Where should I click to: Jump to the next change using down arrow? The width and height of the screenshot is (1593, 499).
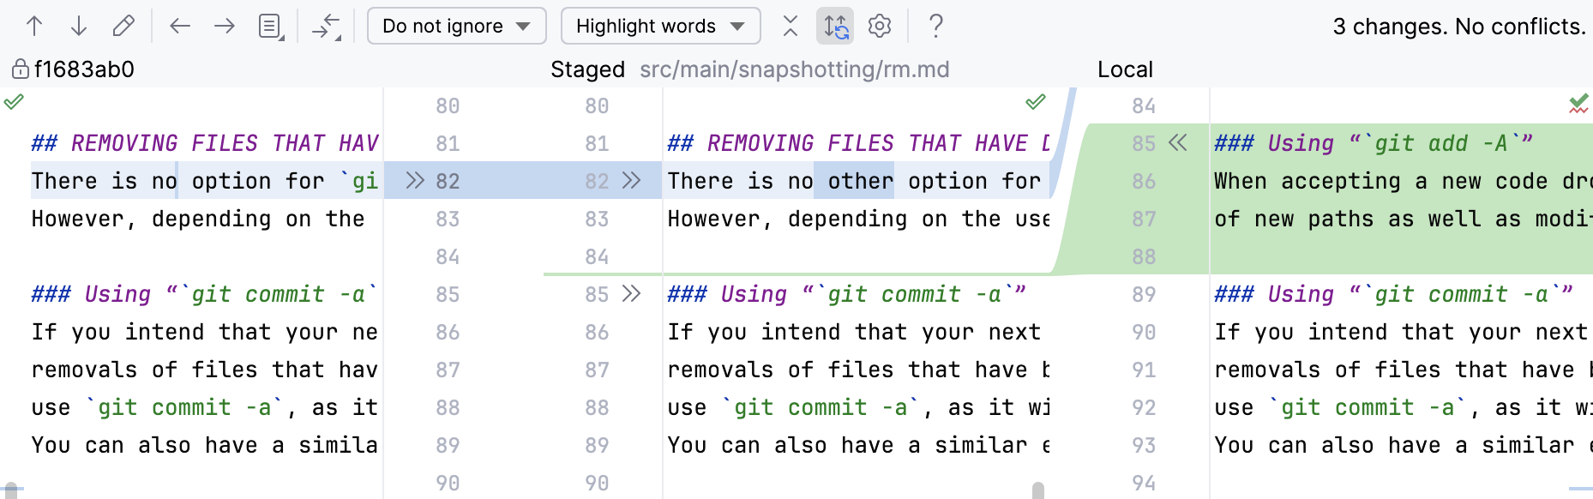[x=79, y=26]
